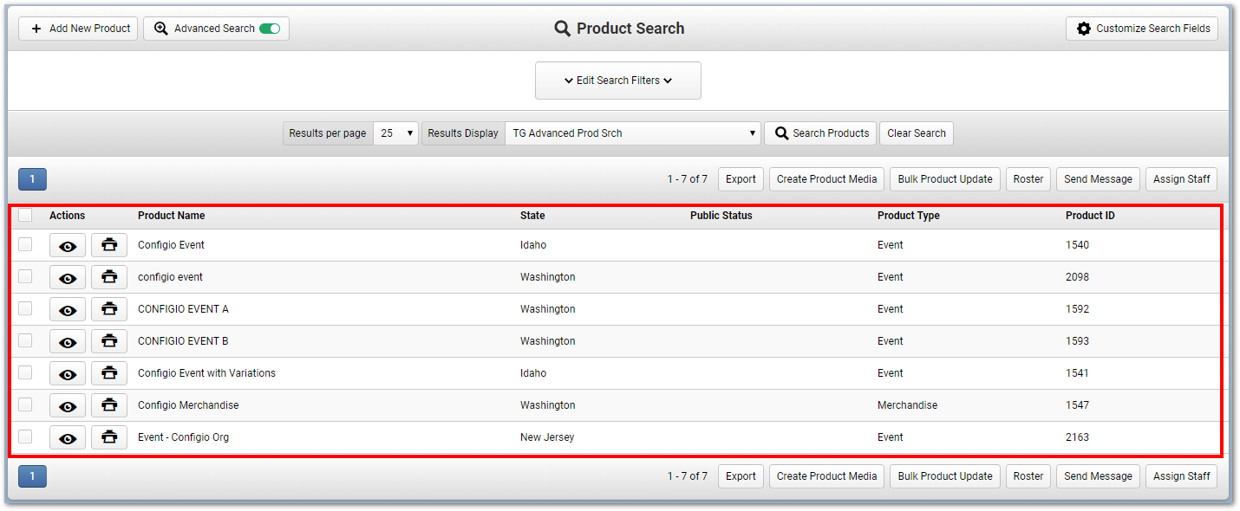
Task: Click the top Send Message button
Action: click(x=1098, y=179)
